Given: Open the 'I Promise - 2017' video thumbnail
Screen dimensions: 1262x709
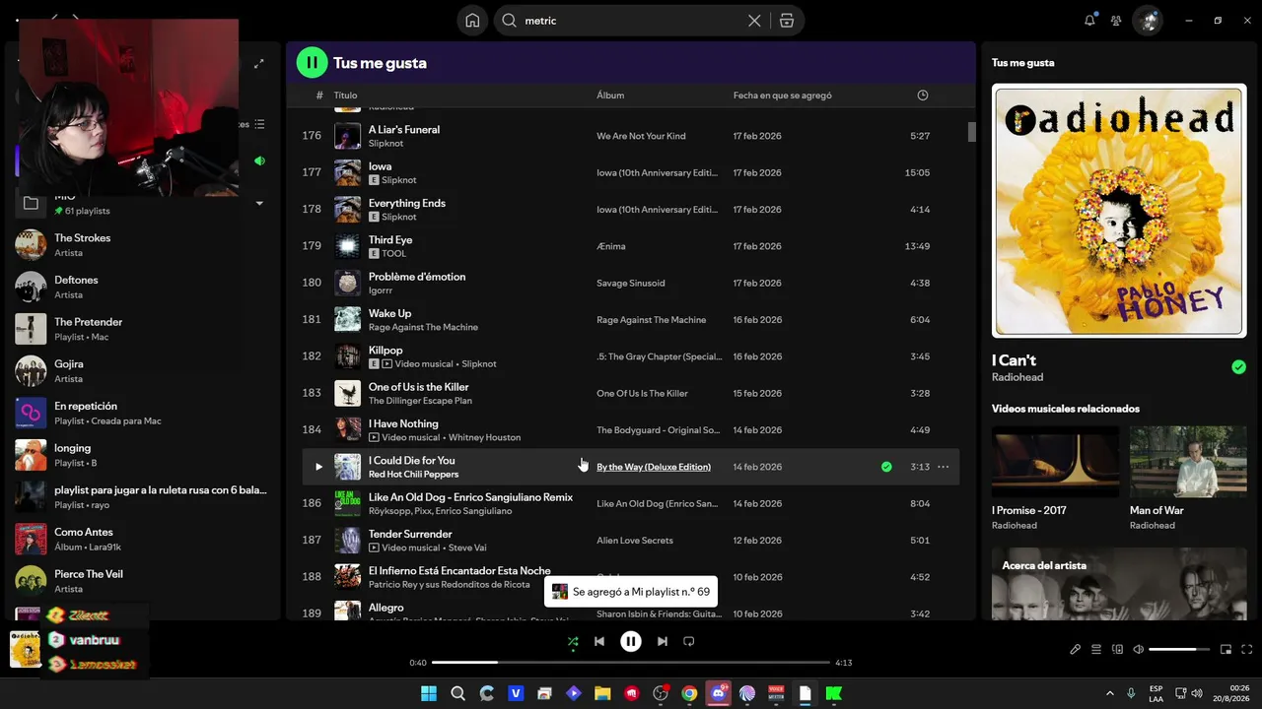Looking at the screenshot, I should (x=1055, y=462).
